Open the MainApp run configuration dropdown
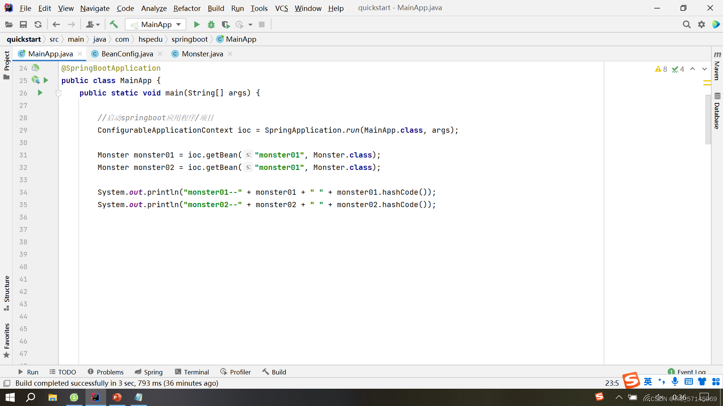The height and width of the screenshot is (406, 723). click(156, 24)
